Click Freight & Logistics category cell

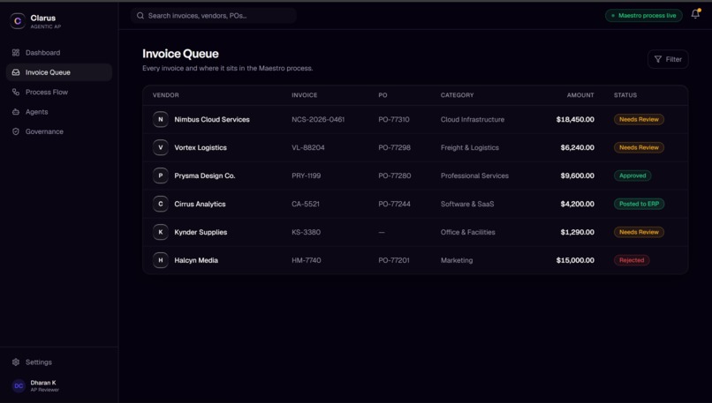pyautogui.click(x=470, y=147)
